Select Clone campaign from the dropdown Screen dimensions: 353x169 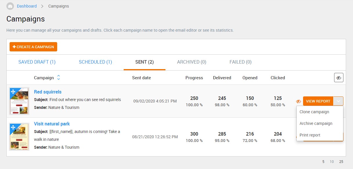tap(314, 112)
